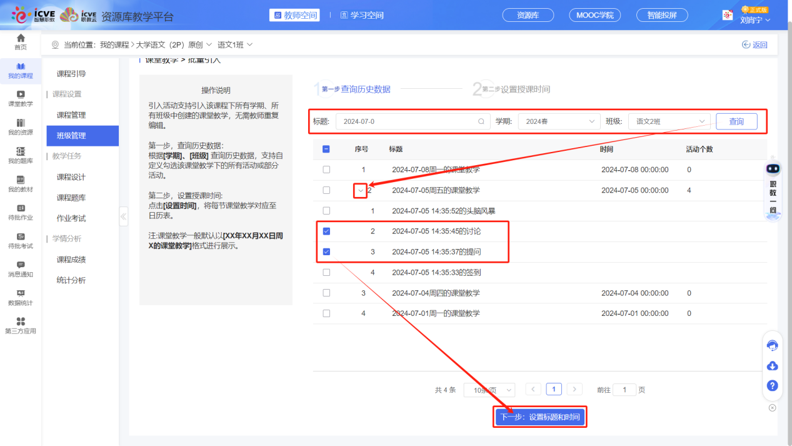Click the help question mark icon
792x446 pixels.
coord(772,385)
